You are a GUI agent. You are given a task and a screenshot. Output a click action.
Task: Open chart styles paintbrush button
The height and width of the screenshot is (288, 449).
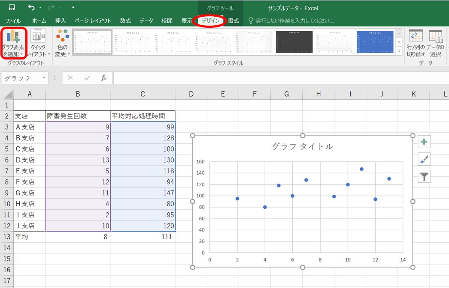tap(424, 159)
